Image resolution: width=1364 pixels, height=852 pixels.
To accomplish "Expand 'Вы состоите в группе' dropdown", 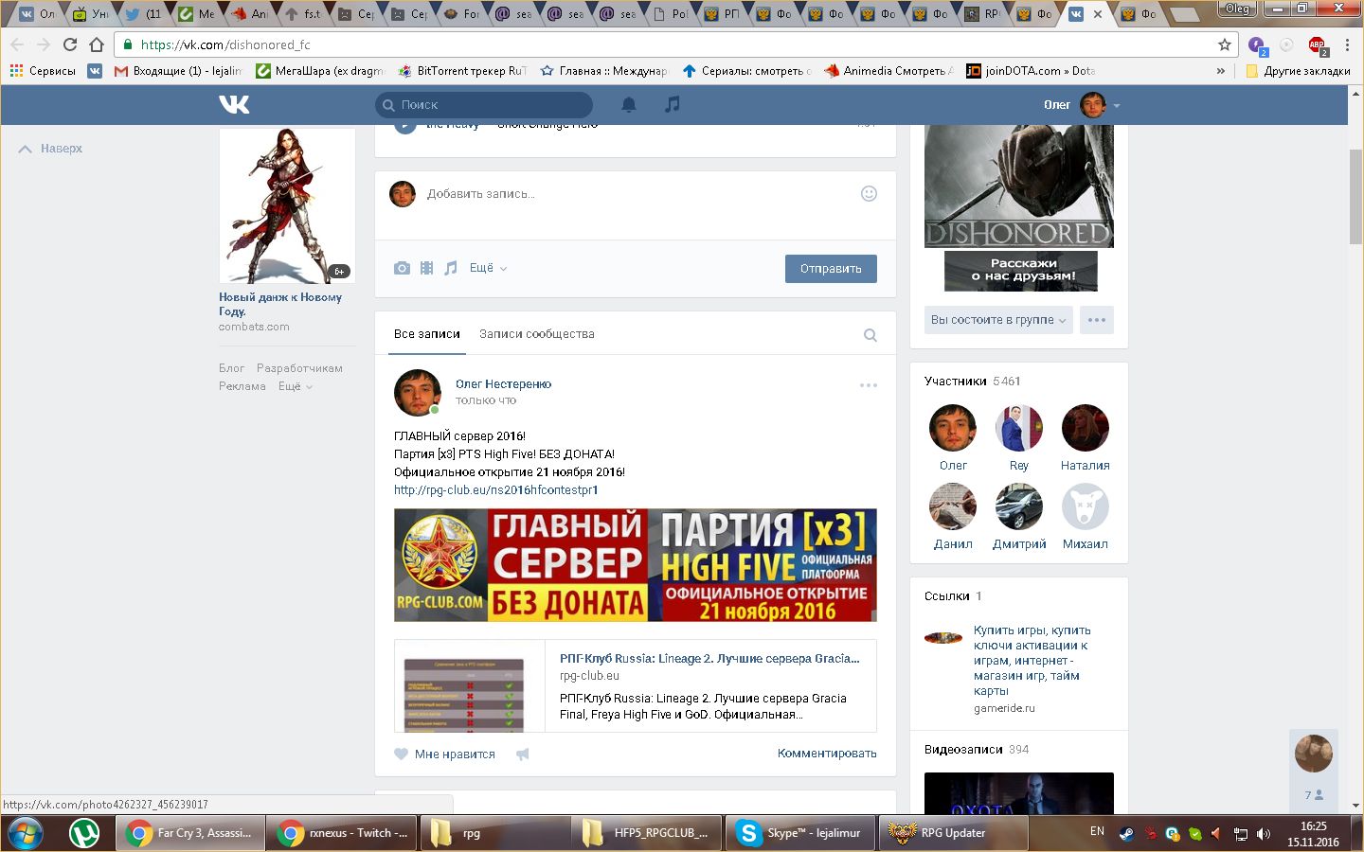I will click(x=998, y=320).
